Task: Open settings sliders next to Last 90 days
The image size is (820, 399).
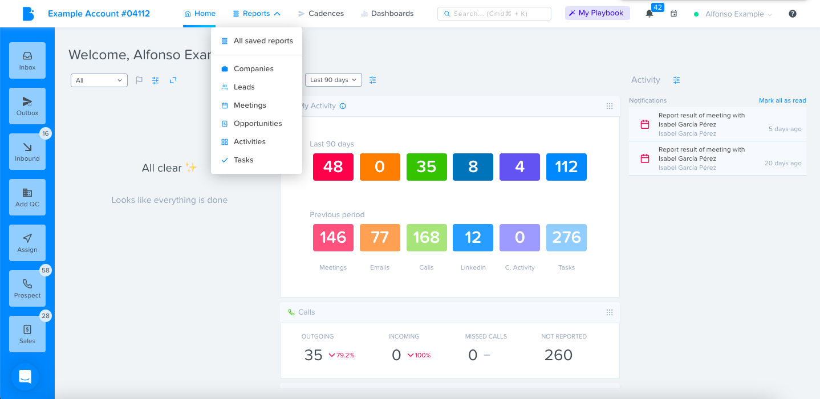Action: click(373, 80)
